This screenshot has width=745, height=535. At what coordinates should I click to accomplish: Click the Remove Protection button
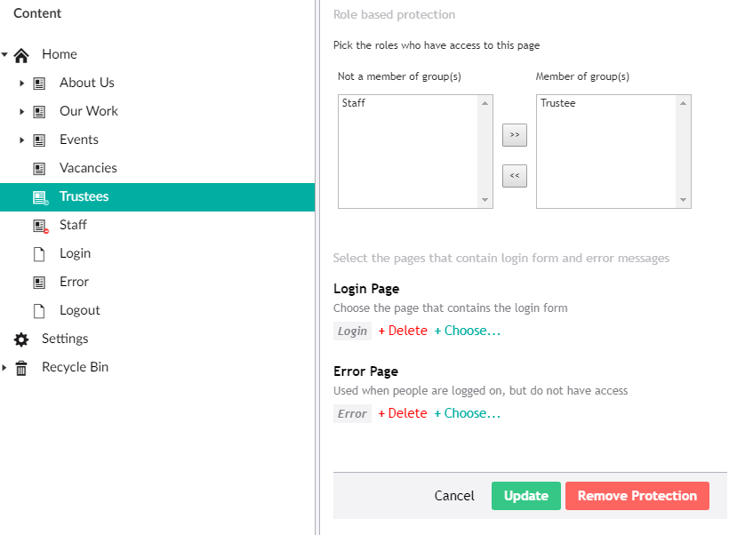pos(637,496)
